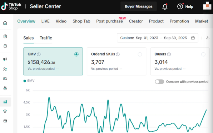Open the custom date range picker

pos(158,38)
